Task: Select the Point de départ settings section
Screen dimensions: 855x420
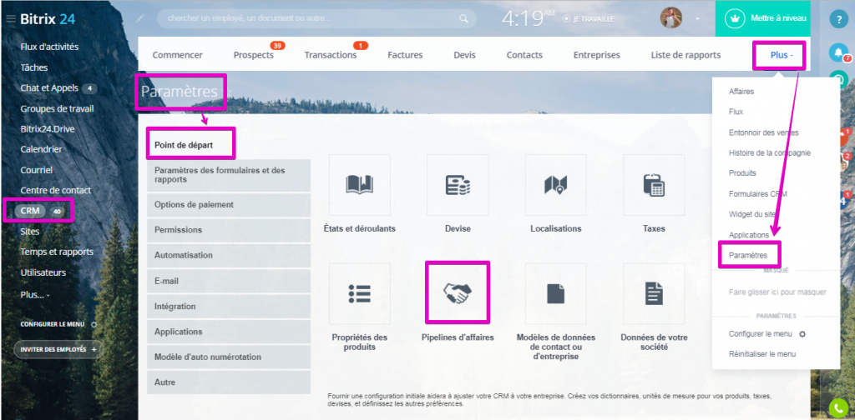Action: [191, 145]
